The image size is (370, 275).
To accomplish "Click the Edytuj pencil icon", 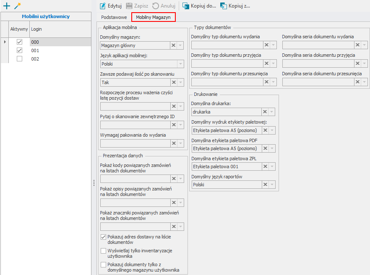I will pyautogui.click(x=103, y=6).
